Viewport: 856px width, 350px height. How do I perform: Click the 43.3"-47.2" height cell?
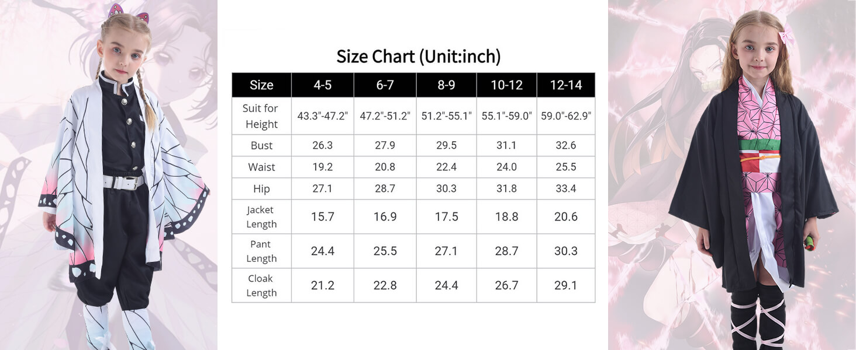(x=322, y=116)
